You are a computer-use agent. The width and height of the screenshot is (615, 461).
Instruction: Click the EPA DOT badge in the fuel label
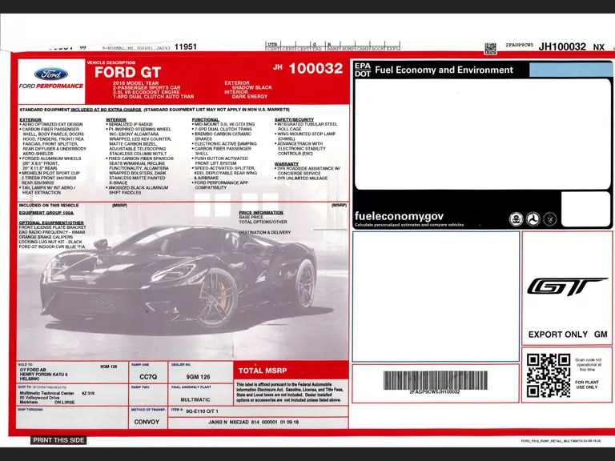point(363,70)
